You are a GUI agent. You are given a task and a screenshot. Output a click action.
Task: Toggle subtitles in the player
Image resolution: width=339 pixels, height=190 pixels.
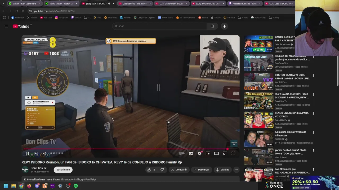191,153
